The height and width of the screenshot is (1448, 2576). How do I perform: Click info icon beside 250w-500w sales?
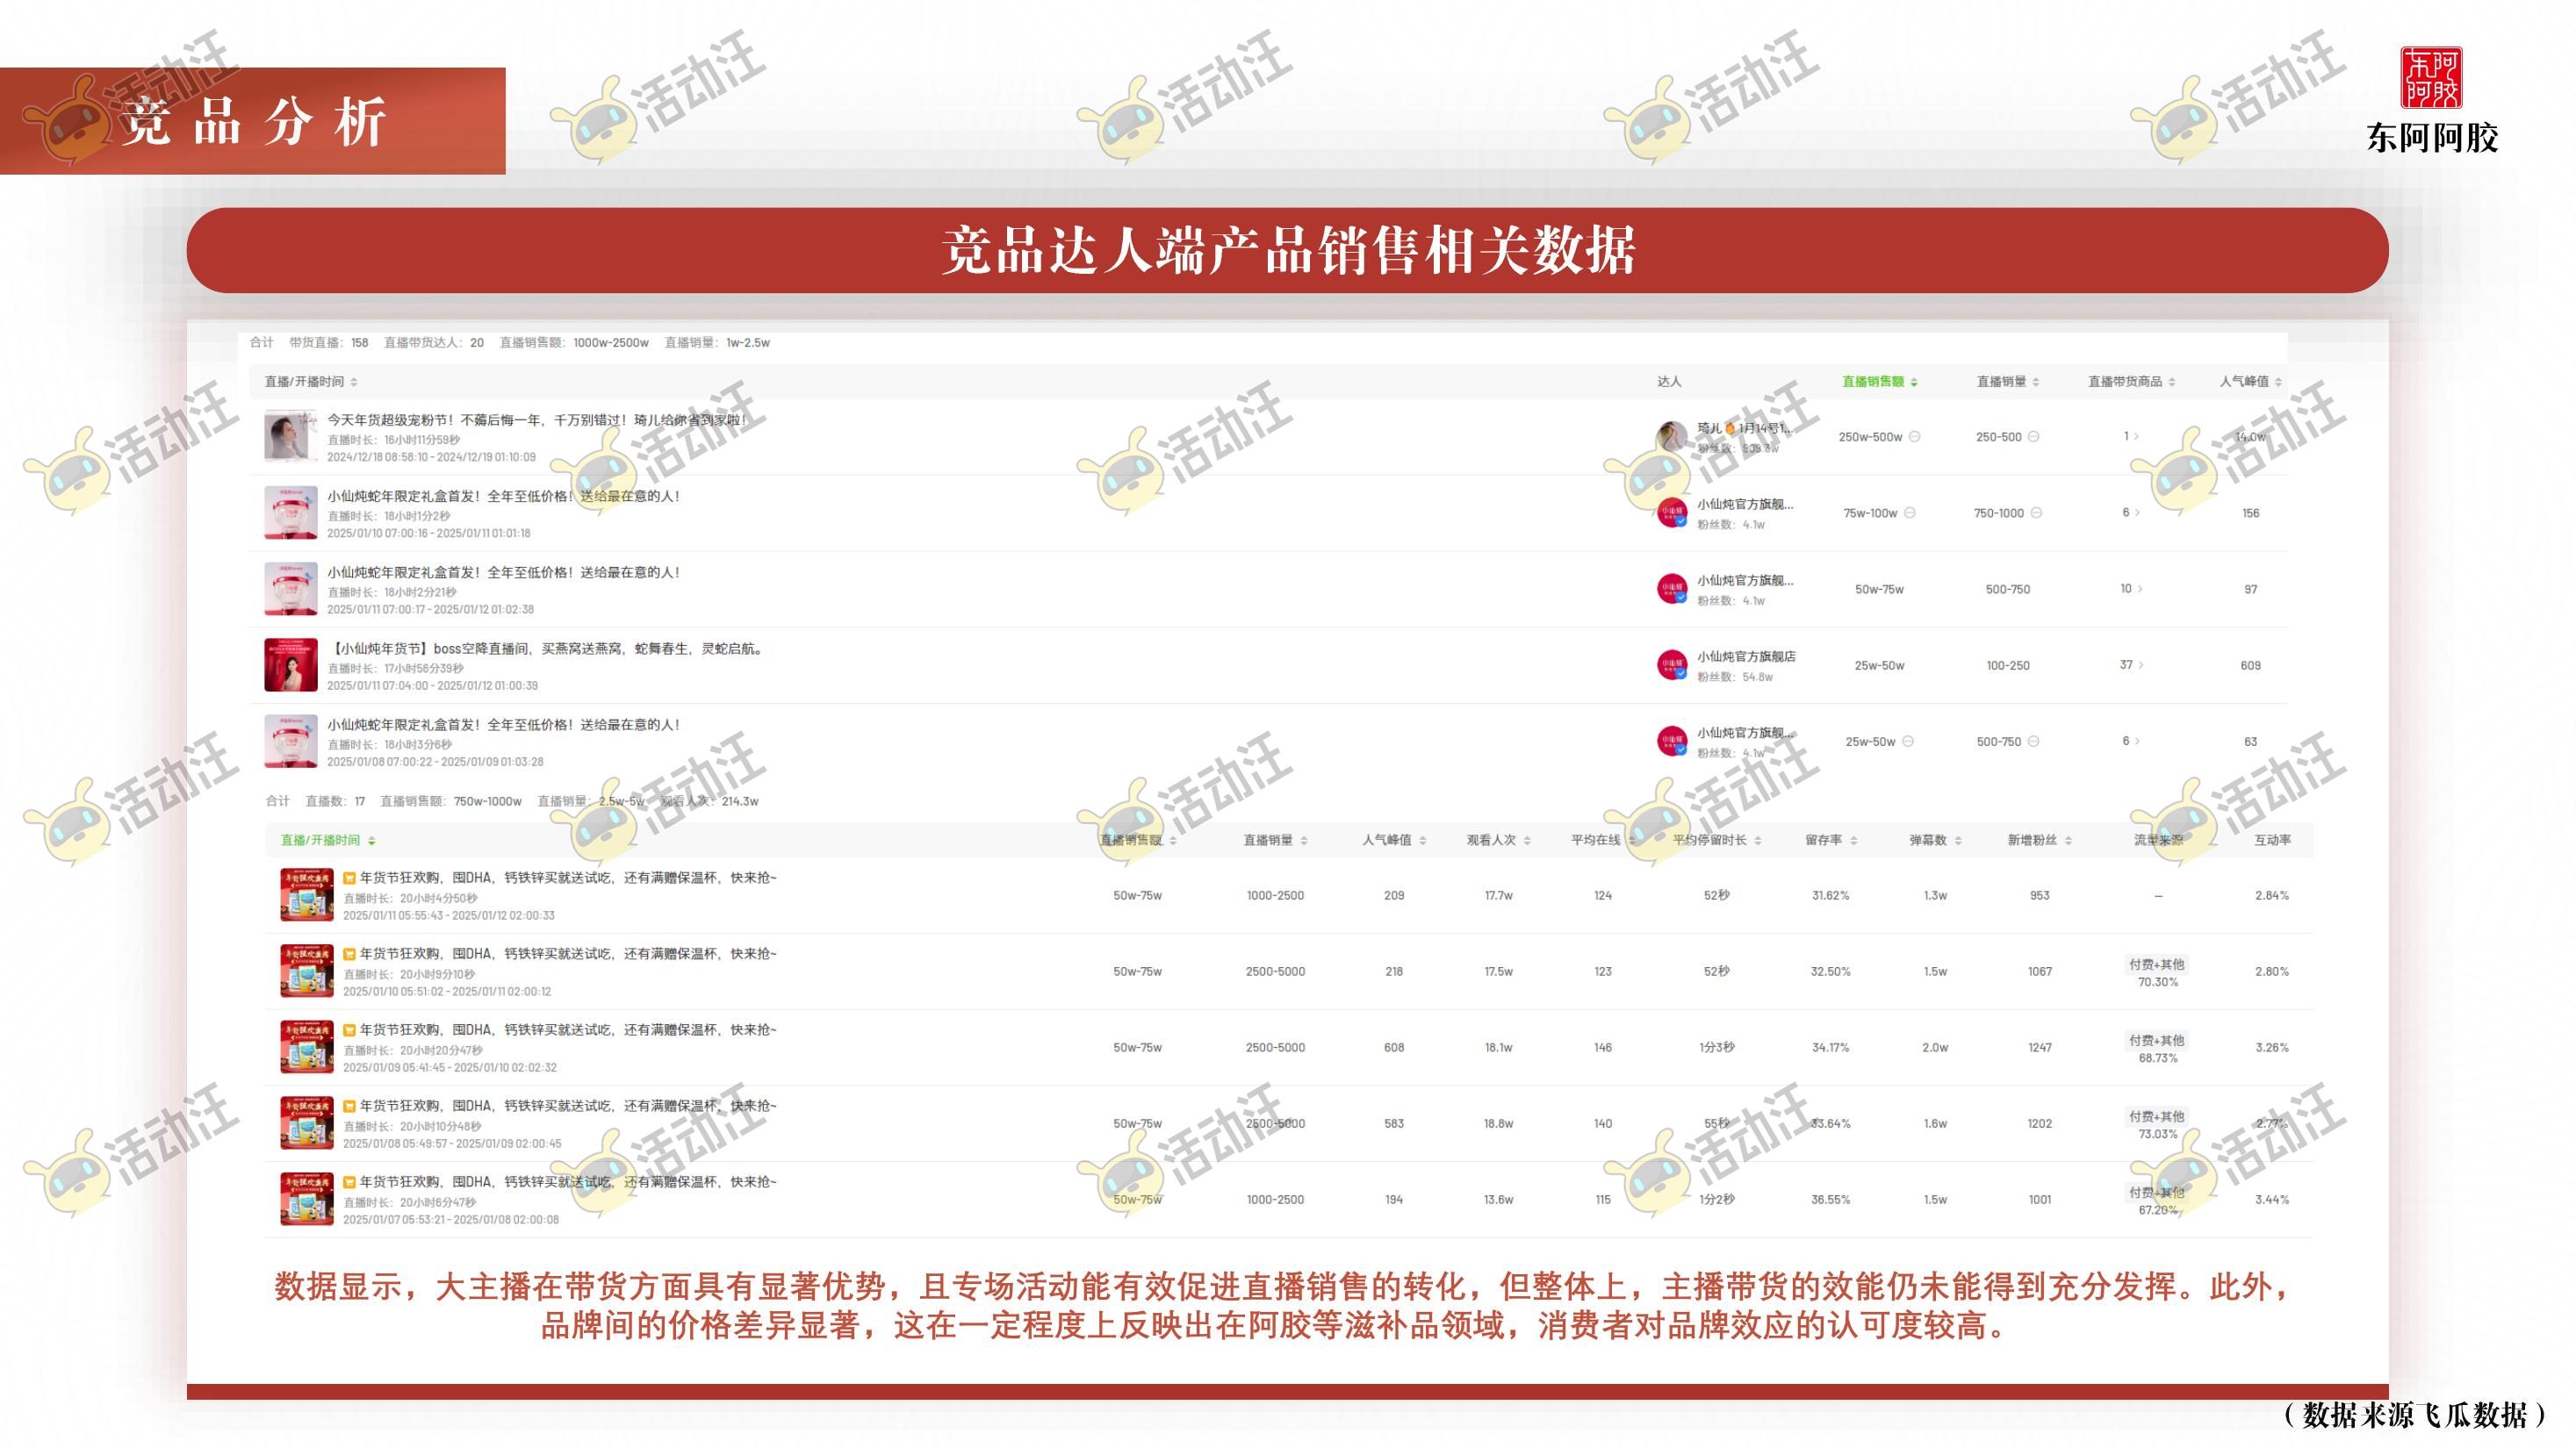[1915, 437]
